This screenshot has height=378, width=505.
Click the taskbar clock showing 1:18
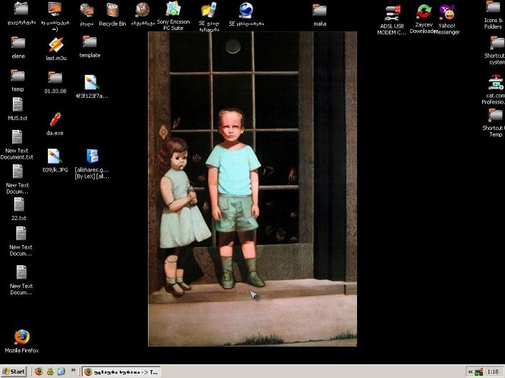pos(492,372)
